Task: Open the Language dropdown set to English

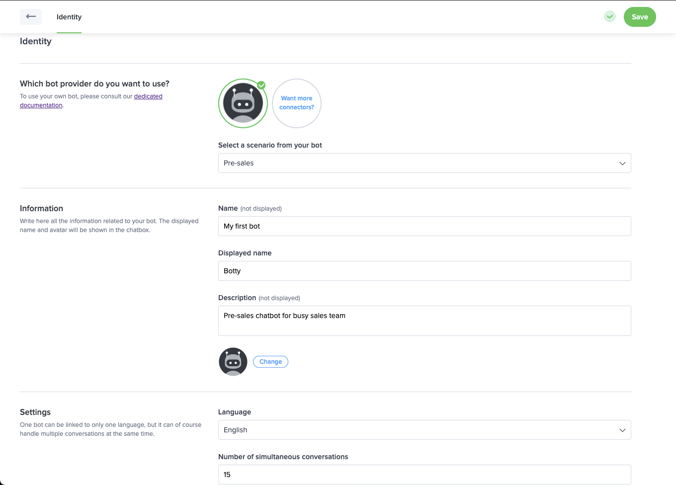Action: tap(418, 430)
